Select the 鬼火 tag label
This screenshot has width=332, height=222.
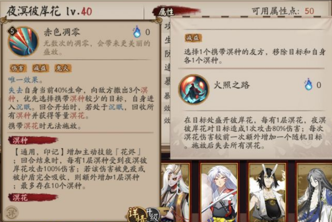[x=63, y=68]
